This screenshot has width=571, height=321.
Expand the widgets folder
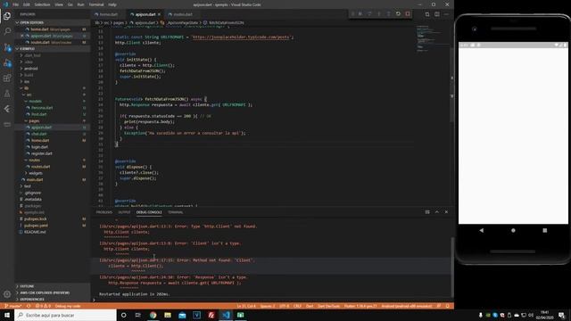coord(36,173)
